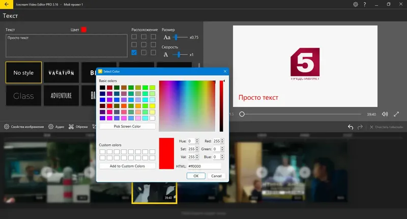Click the Скорость text speed slider

click(x=180, y=54)
